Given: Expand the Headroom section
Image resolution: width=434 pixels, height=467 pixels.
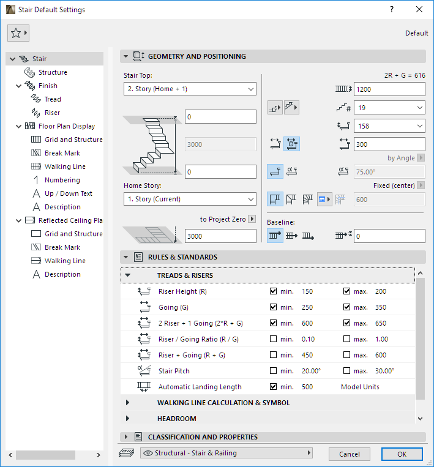Looking at the screenshot, I should [127, 419].
